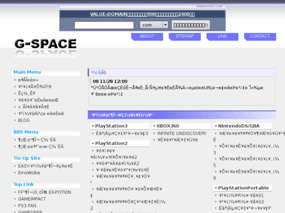Screen dimensions: 285x213
Task: Open the first link under PlayStationPortable
Action: point(241,195)
